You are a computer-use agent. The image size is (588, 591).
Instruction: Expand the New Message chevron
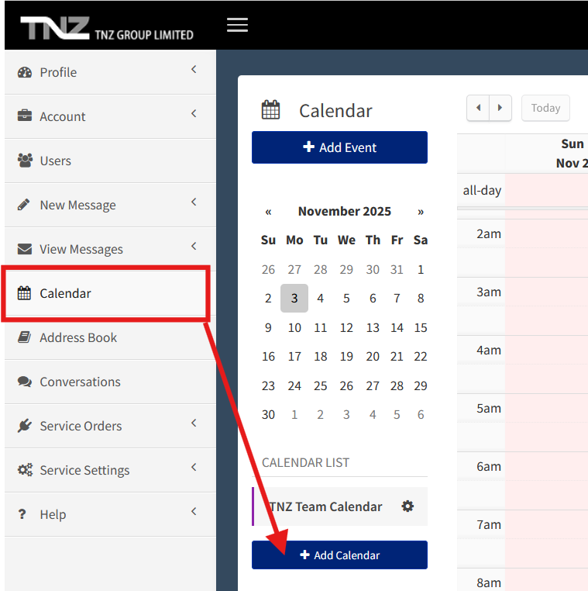click(x=194, y=202)
